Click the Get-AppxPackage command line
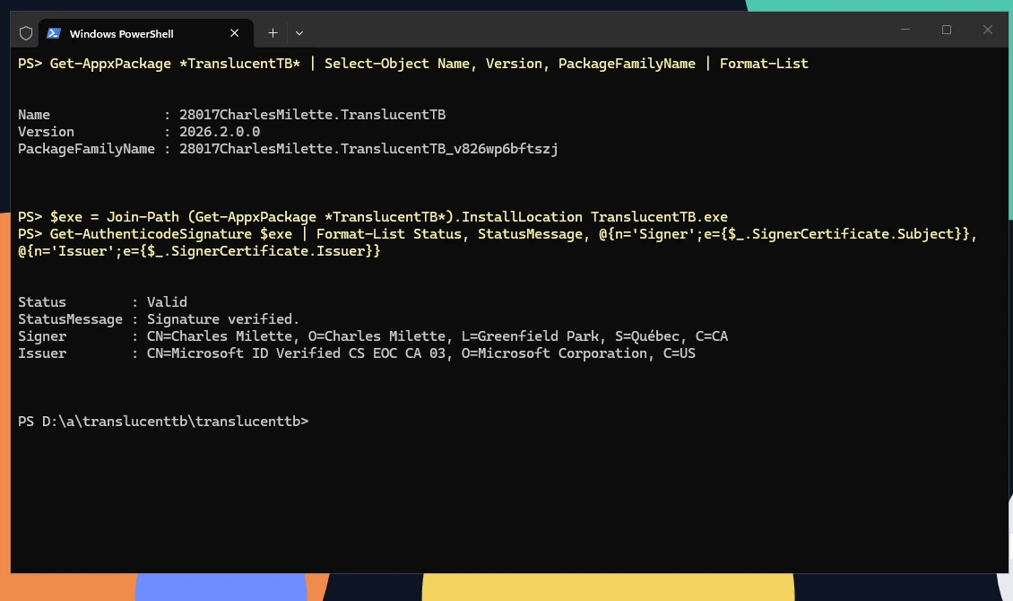This screenshot has height=601, width=1013. coord(413,64)
